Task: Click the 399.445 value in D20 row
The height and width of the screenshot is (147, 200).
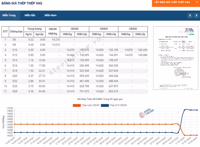Action: pyautogui.click(x=84, y=76)
